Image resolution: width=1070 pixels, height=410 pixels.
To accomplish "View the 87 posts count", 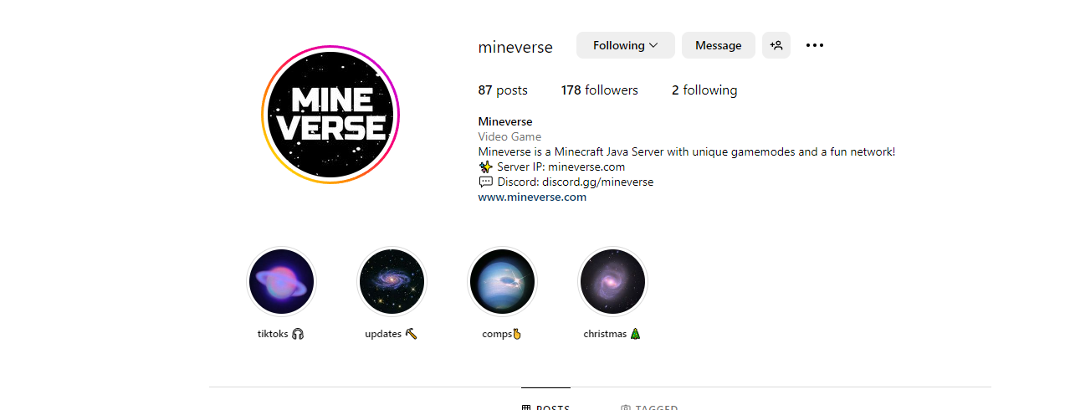I will pos(503,90).
